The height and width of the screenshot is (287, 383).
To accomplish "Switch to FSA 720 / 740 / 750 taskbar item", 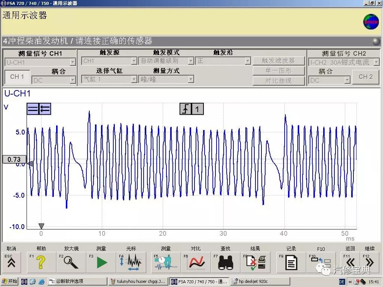I will click(200, 281).
